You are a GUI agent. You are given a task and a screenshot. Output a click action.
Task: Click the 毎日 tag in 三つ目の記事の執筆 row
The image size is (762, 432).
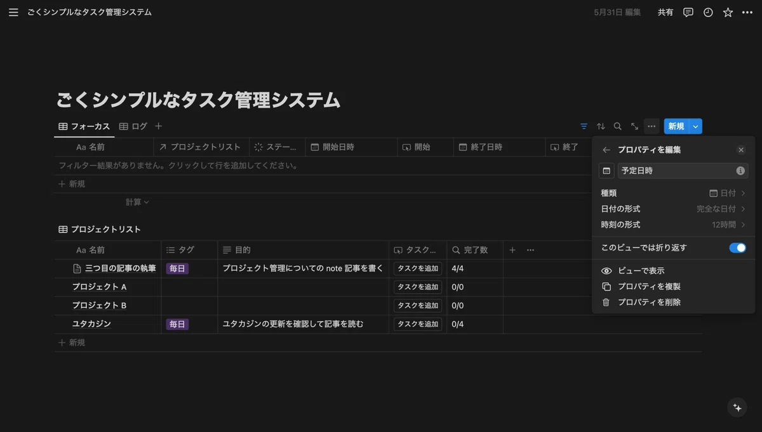click(177, 268)
